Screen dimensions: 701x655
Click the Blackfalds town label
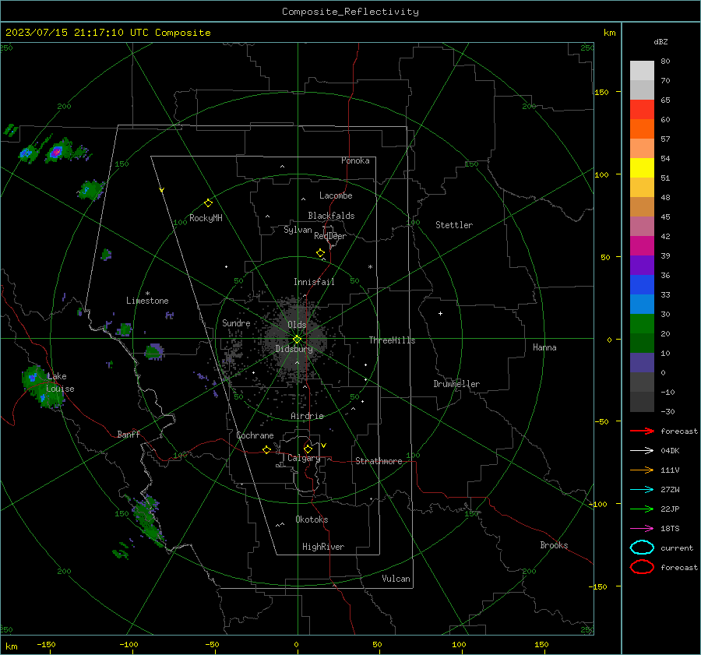[x=331, y=216]
